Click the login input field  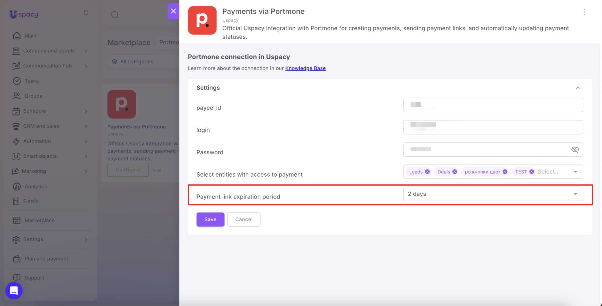[493, 127]
